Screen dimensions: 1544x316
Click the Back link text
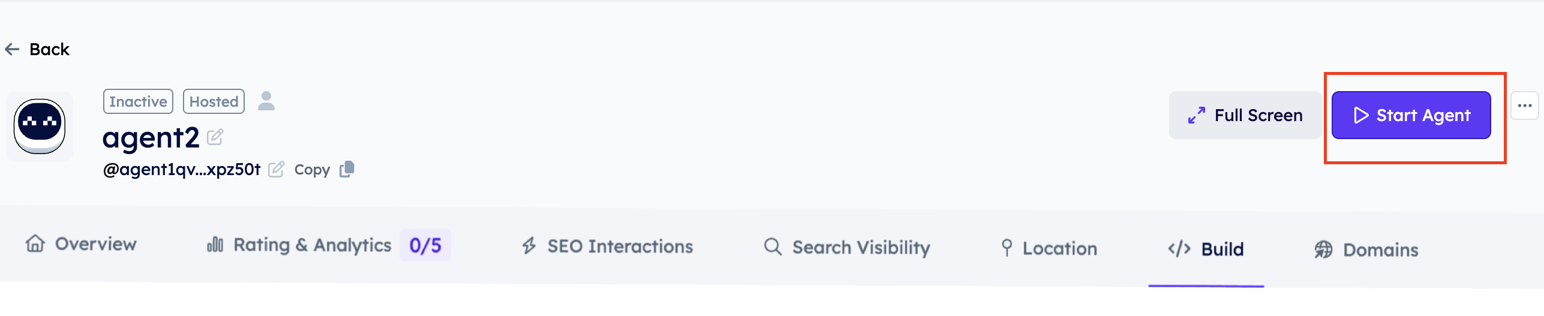pyautogui.click(x=49, y=49)
